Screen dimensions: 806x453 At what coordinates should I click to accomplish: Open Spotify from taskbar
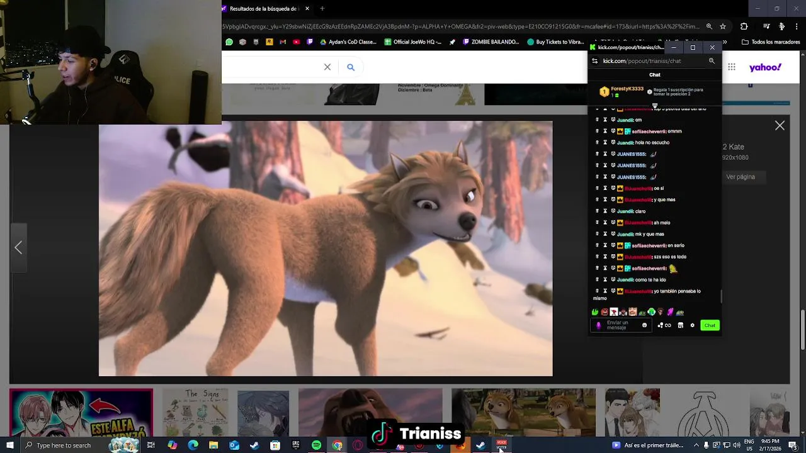click(x=316, y=445)
